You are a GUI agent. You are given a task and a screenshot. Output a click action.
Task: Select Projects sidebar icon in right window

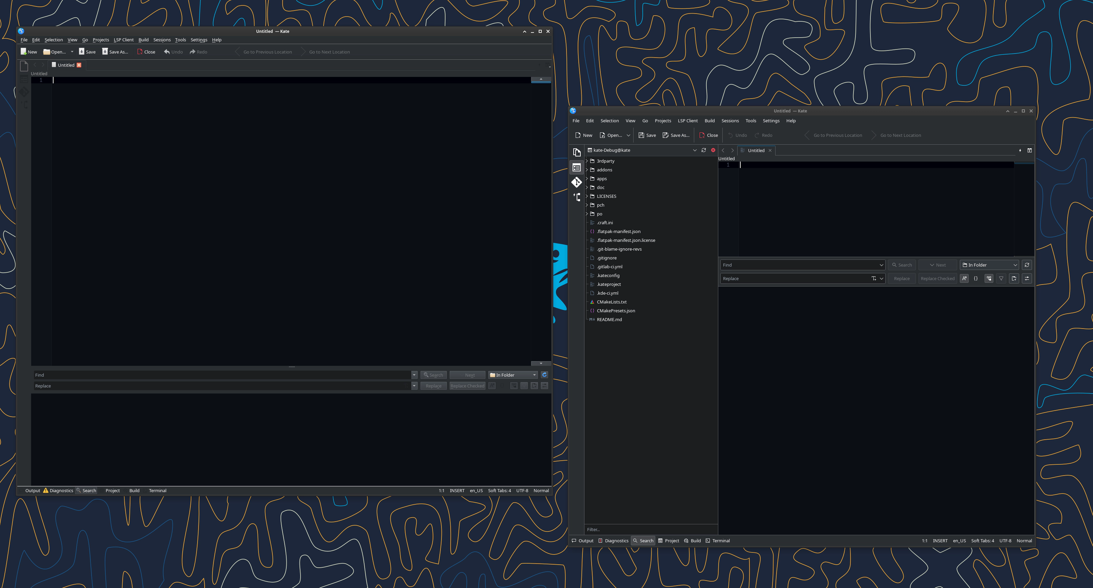tap(576, 168)
